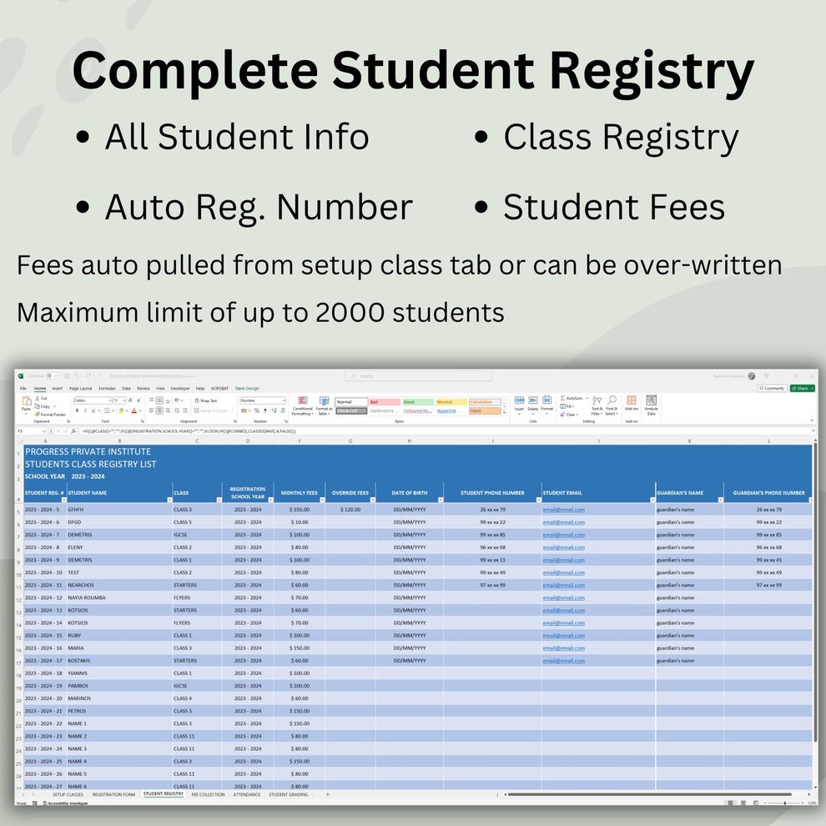
Task: Open Sort & Filter options
Action: [x=597, y=405]
